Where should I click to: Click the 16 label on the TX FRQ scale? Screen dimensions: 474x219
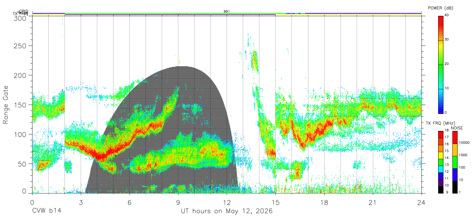click(447, 144)
